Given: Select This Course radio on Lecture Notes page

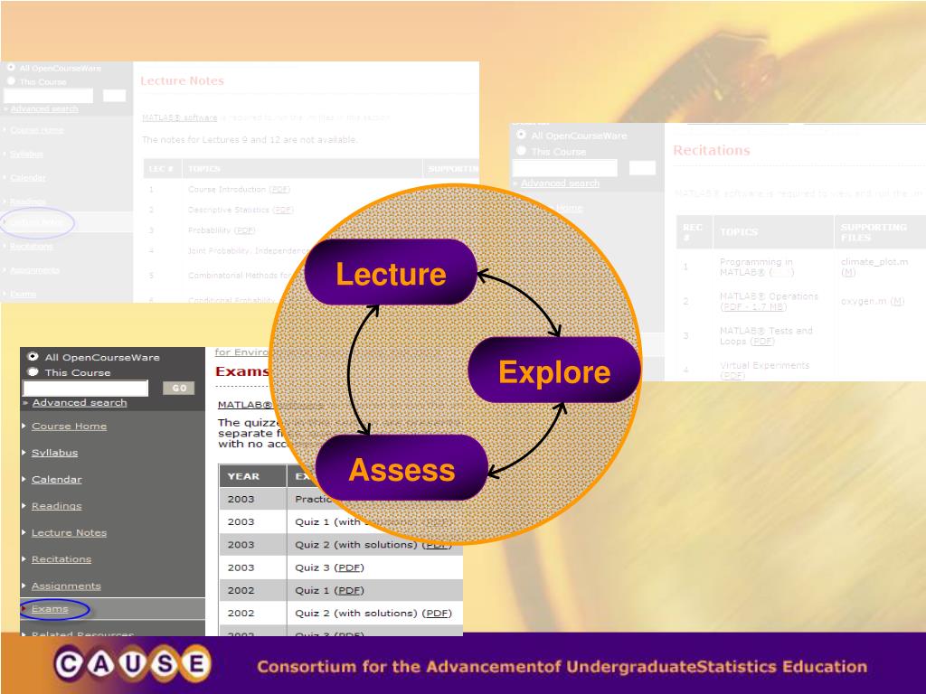Looking at the screenshot, I should (11, 80).
